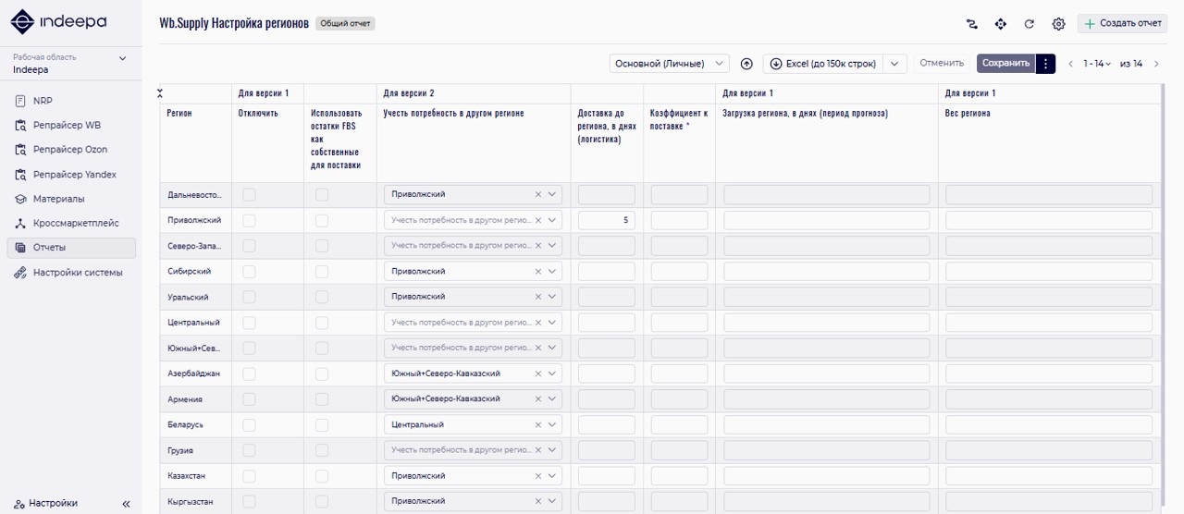Click the route path icon in header
Viewport: 1184px width, 514px height.
(971, 24)
